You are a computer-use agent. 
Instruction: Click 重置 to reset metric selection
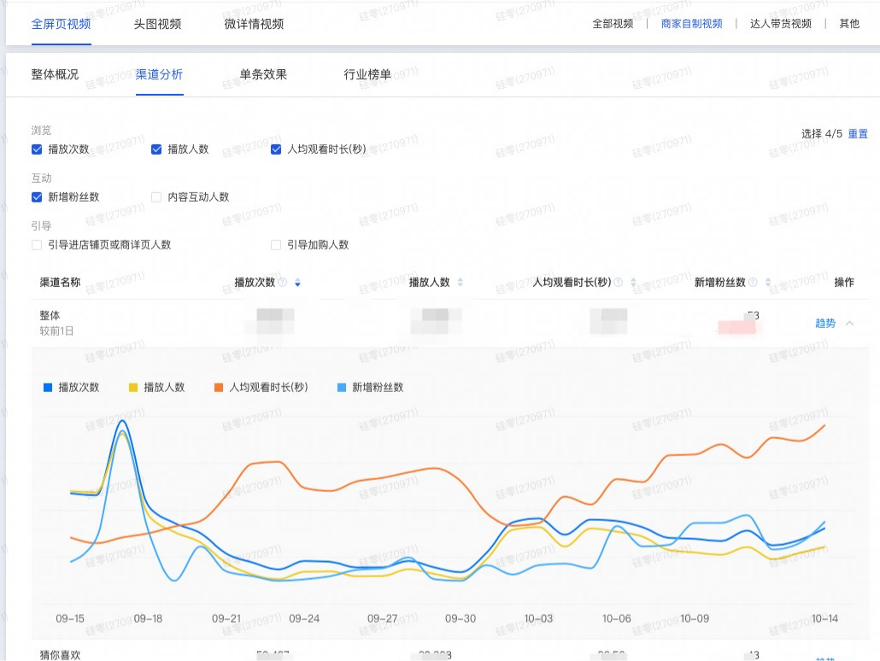pyautogui.click(x=858, y=134)
